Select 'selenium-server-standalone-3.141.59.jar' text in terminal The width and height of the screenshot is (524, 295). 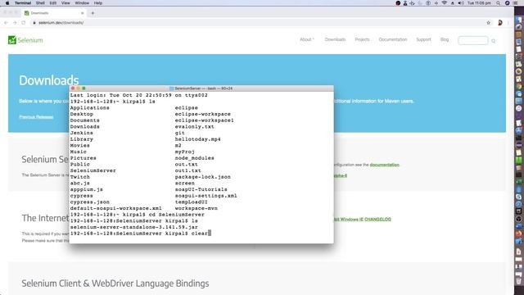134,227
